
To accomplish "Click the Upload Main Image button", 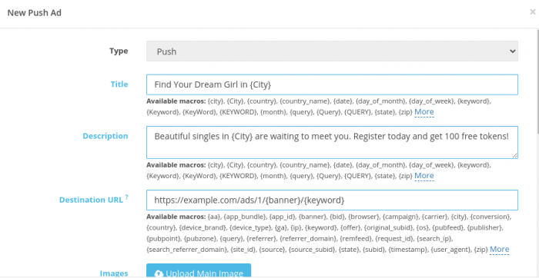I will 199,271.
